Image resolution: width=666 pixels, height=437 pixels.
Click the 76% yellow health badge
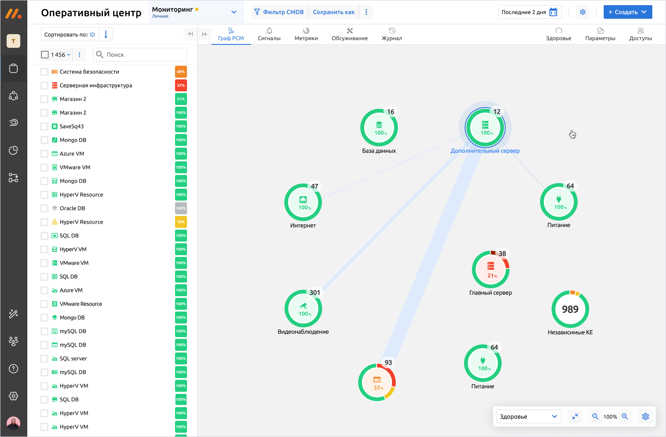tap(181, 222)
